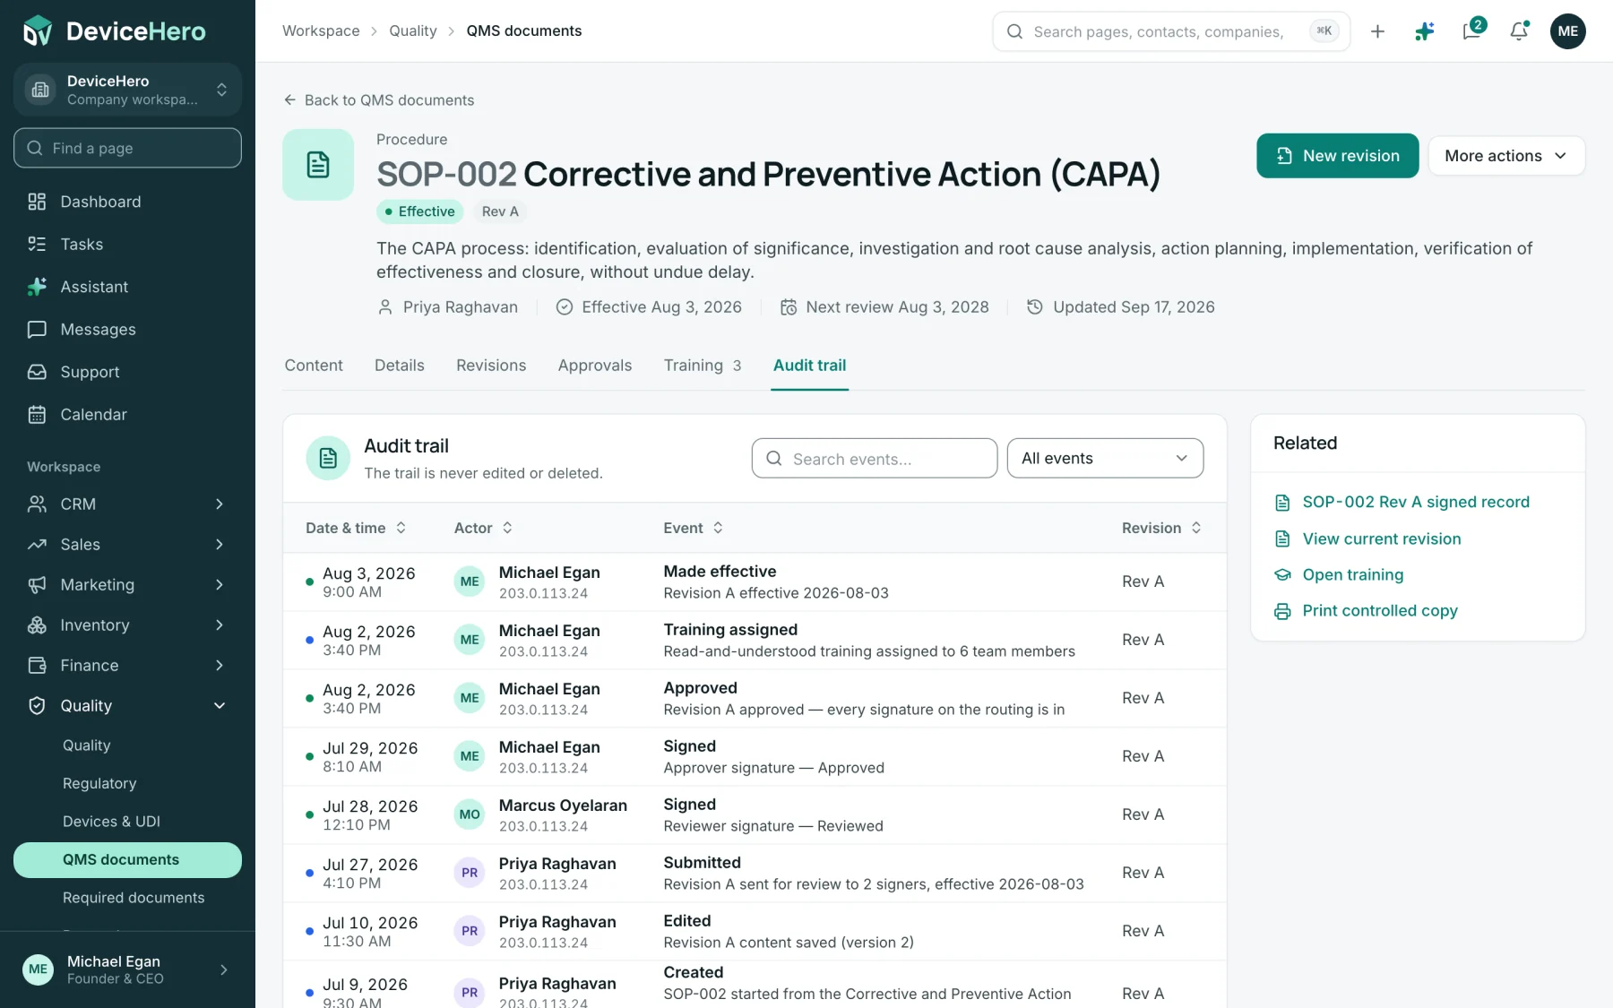1613x1008 pixels.
Task: Switch to the Approvals tab
Action: tap(595, 366)
